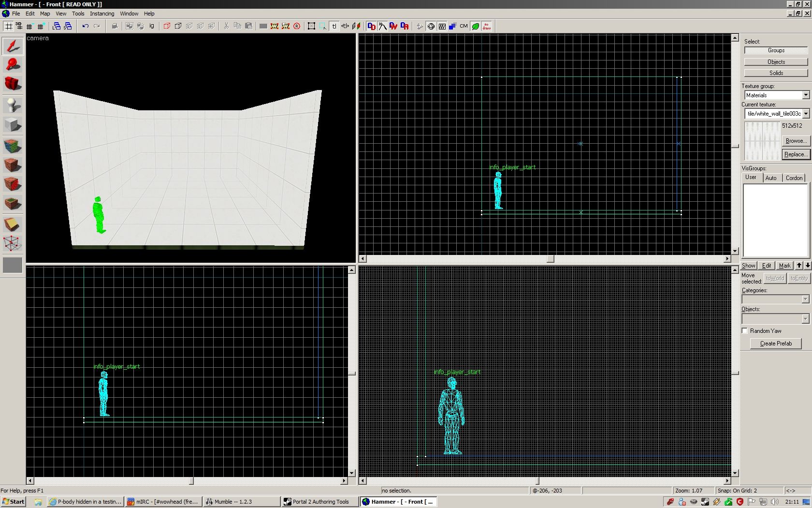This screenshot has width=812, height=508.
Task: Open the Apply Decals tool
Action: (x=13, y=184)
